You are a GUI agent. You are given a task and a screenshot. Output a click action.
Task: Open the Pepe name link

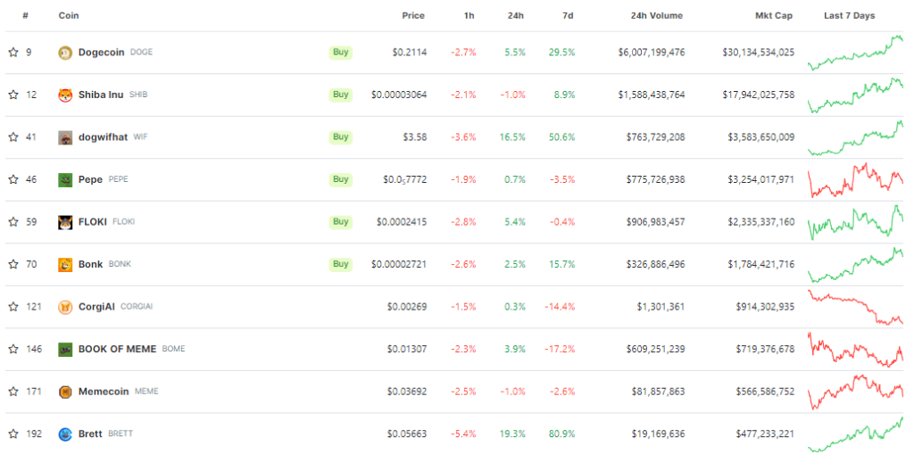click(90, 179)
